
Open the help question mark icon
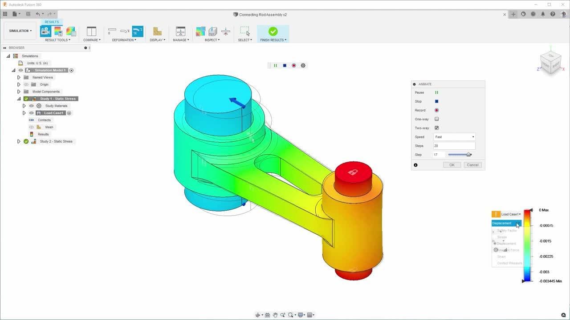coord(553,14)
